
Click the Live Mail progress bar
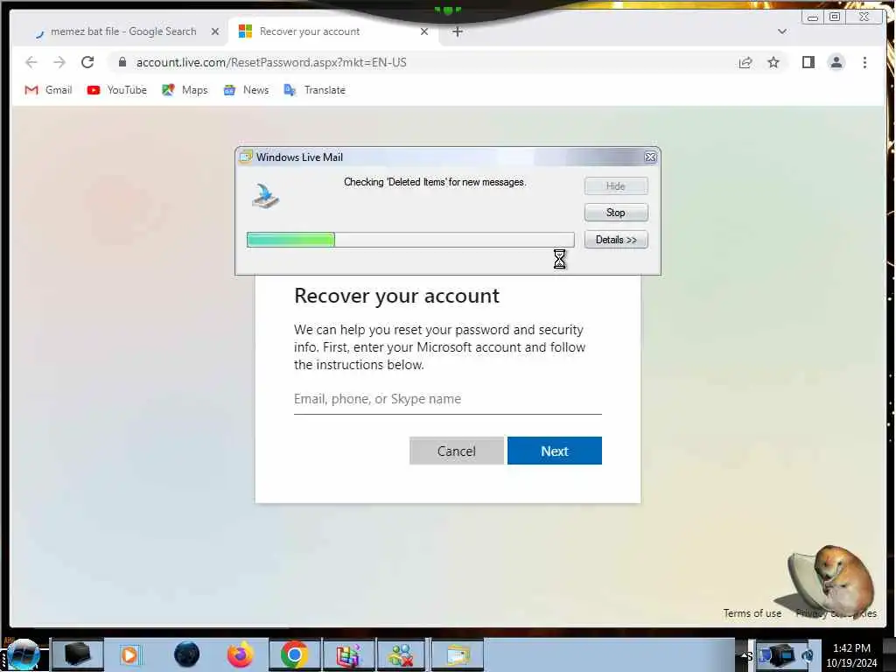coord(410,240)
